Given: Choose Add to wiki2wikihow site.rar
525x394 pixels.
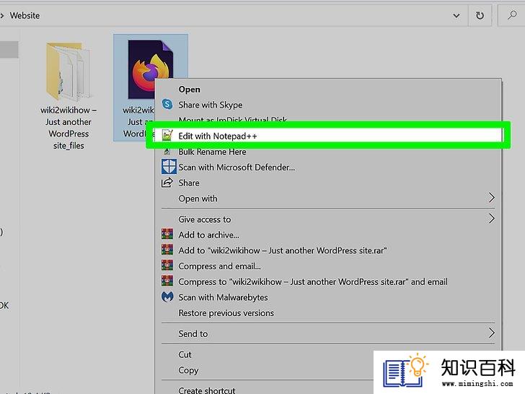Looking at the screenshot, I should click(328, 250).
